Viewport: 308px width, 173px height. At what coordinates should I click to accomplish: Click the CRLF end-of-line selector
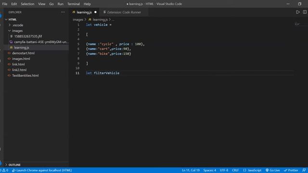235,170
